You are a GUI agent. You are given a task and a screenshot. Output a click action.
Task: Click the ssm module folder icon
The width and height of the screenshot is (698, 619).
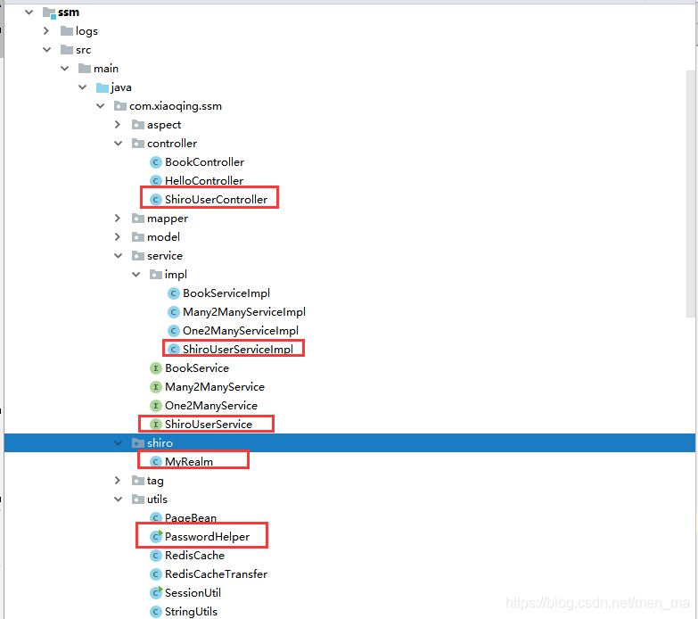pyautogui.click(x=49, y=12)
